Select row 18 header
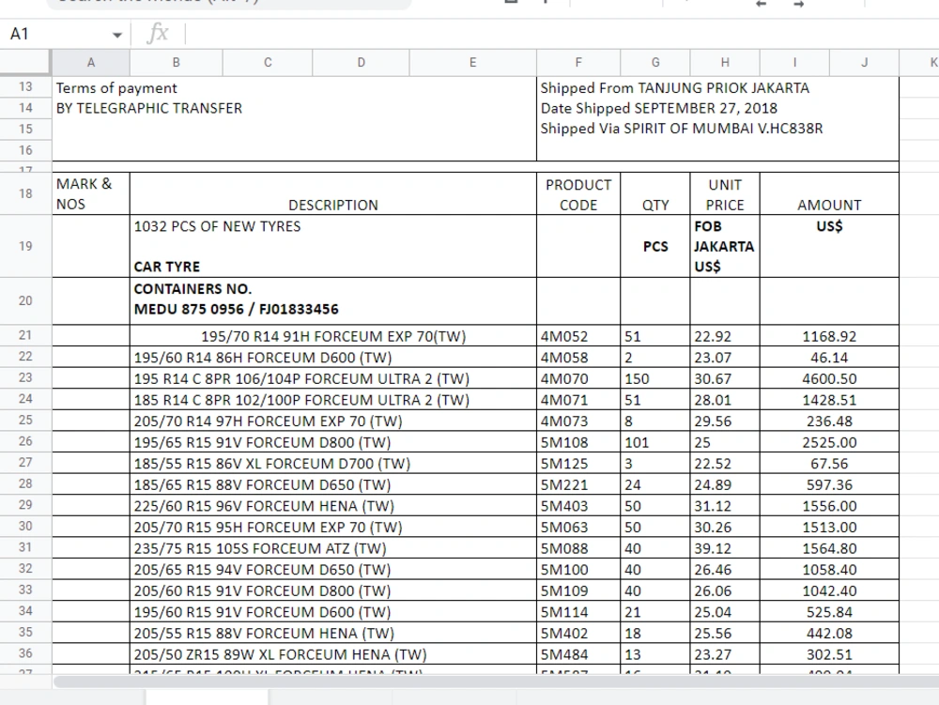This screenshot has width=939, height=705. tap(25, 193)
